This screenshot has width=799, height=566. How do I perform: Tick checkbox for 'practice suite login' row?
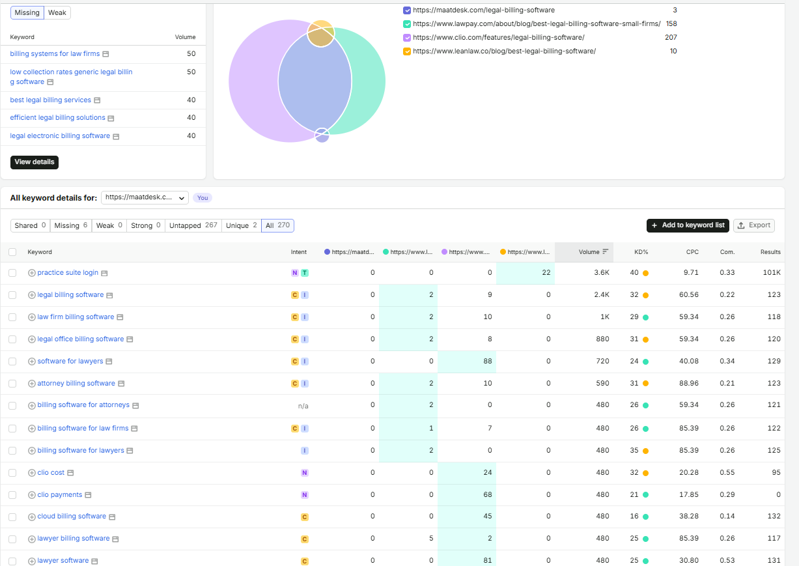pyautogui.click(x=12, y=273)
